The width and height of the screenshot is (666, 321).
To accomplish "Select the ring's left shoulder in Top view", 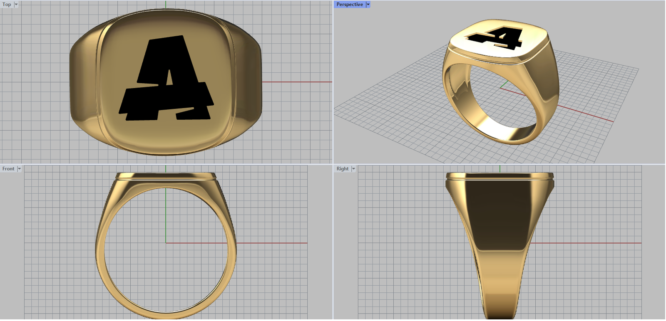I will click(x=84, y=83).
